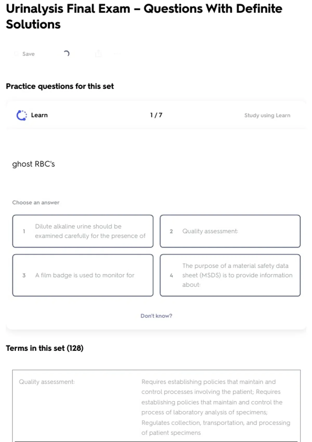The image size is (312, 442).
Task: Choose answer 2 'Quality assessment:'
Action: pos(230,231)
